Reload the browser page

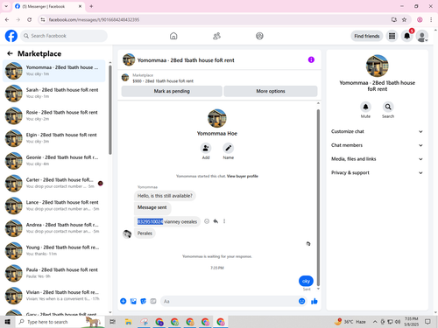[x=29, y=19]
